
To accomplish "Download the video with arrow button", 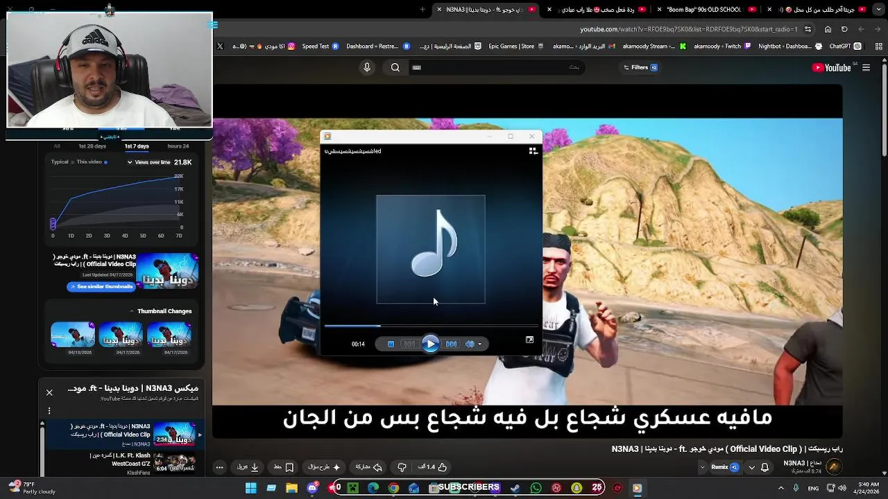I will 248,467.
